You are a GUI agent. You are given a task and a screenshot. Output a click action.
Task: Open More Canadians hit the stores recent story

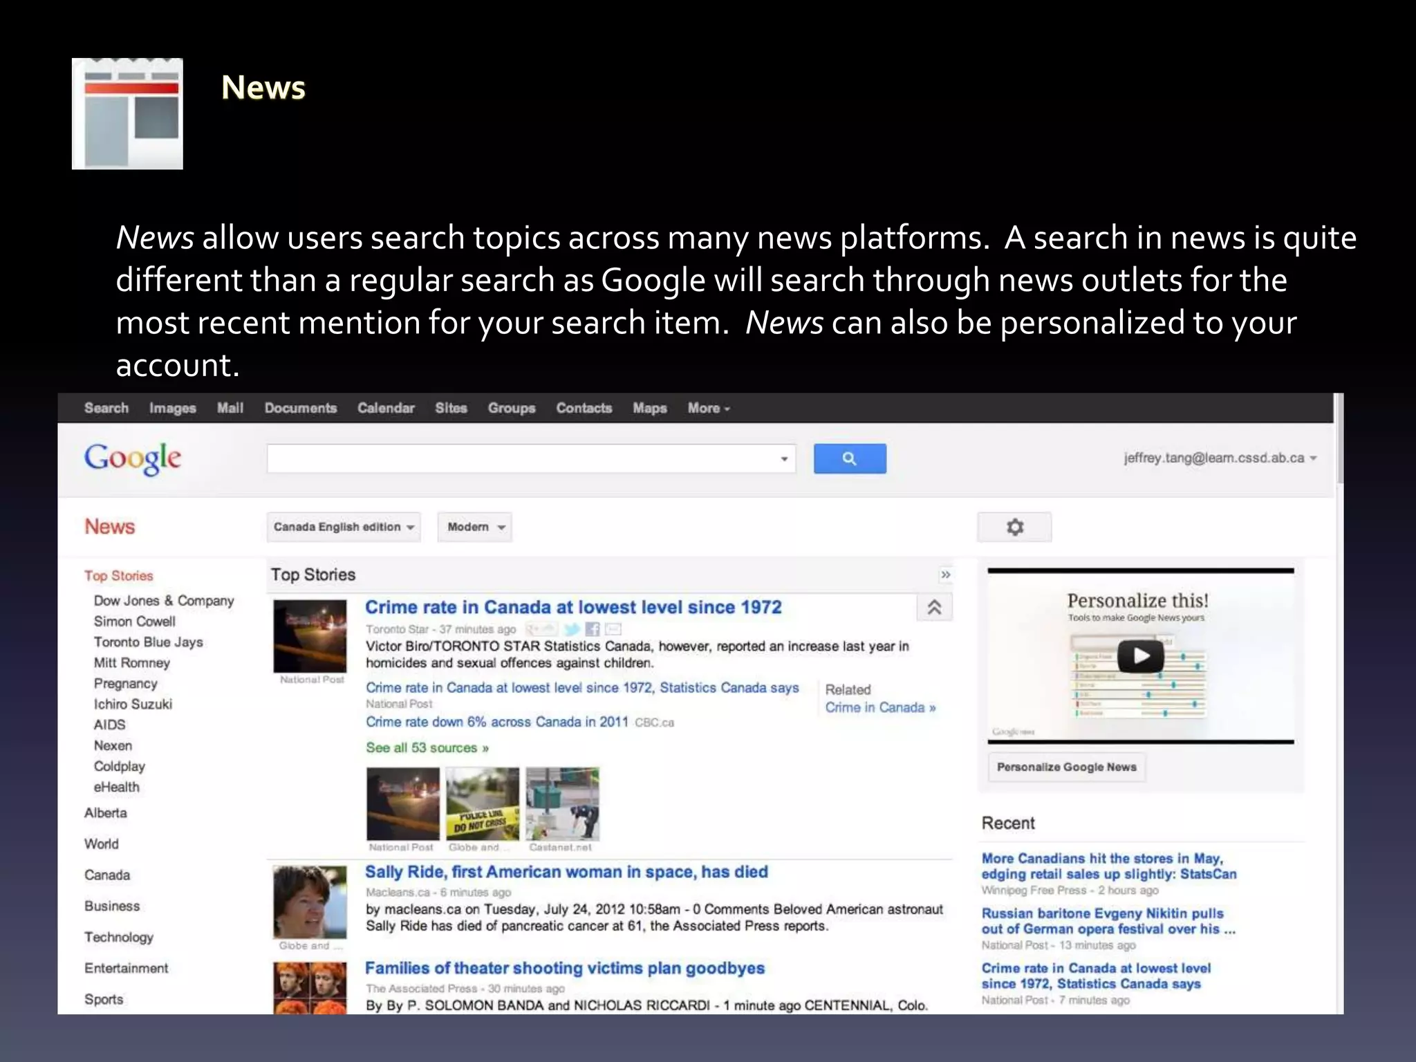(x=1109, y=866)
